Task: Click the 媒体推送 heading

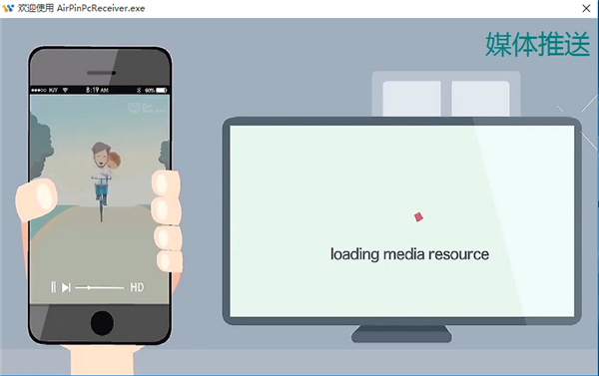Action: click(537, 44)
